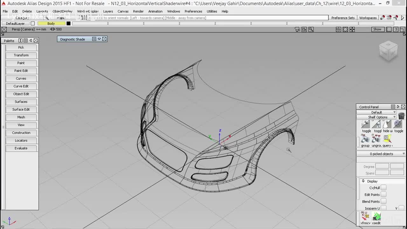407x229 pixels.
Task: Open the Preferences menu
Action: click(x=193, y=11)
